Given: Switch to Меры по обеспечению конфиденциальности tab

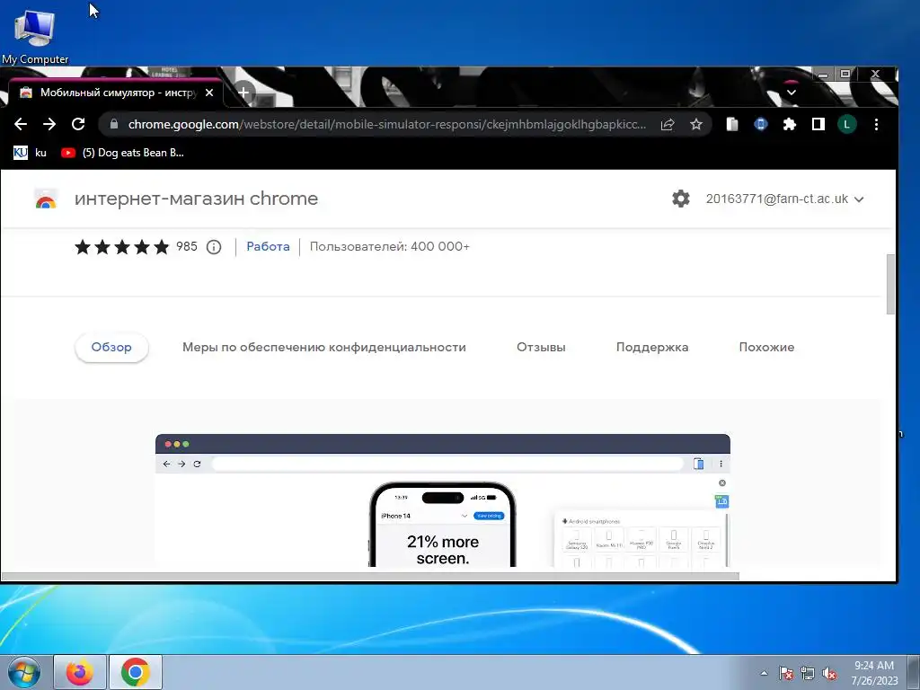Looking at the screenshot, I should tap(323, 347).
